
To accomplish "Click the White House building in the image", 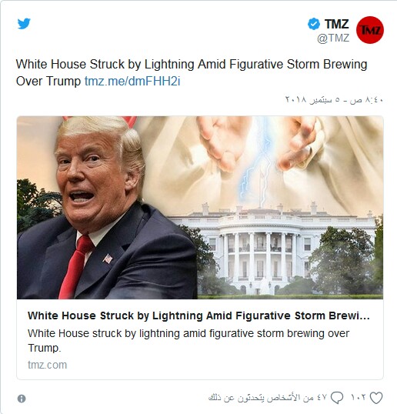I will pos(272,249).
